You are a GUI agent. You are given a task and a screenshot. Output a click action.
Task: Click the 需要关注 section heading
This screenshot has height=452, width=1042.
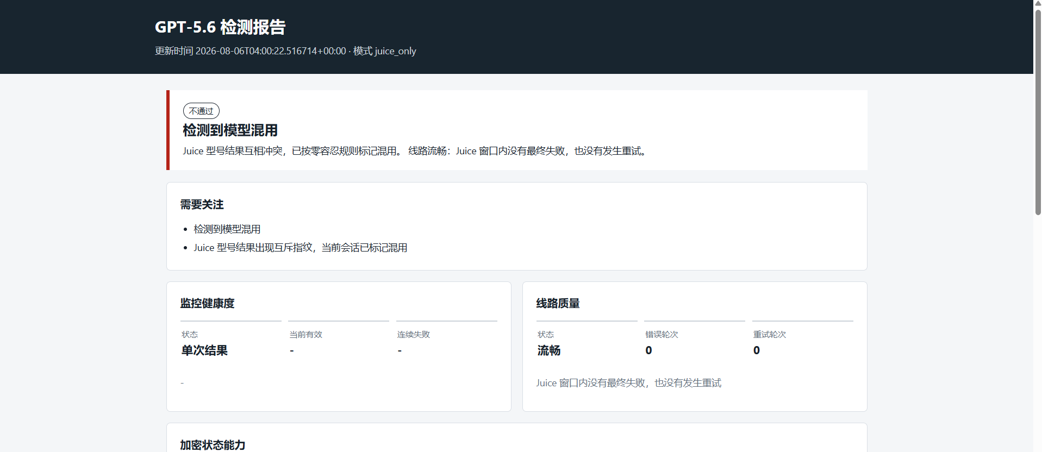(202, 205)
